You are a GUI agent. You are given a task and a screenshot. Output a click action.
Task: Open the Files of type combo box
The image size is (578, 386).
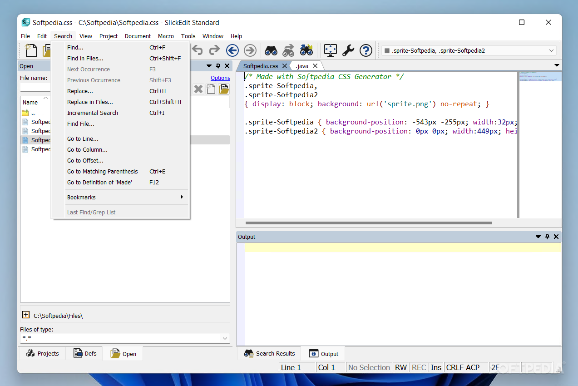click(125, 338)
